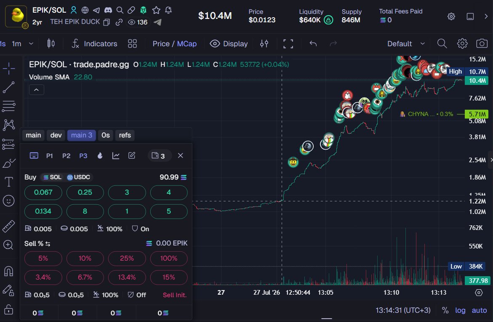Select the trend line drawing tool
The height and width of the screenshot is (322, 493).
pos(9,87)
